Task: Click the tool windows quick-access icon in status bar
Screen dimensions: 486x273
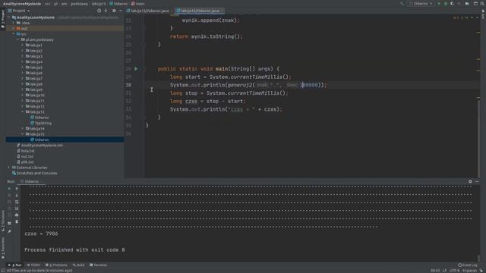Action: [x=3, y=271]
